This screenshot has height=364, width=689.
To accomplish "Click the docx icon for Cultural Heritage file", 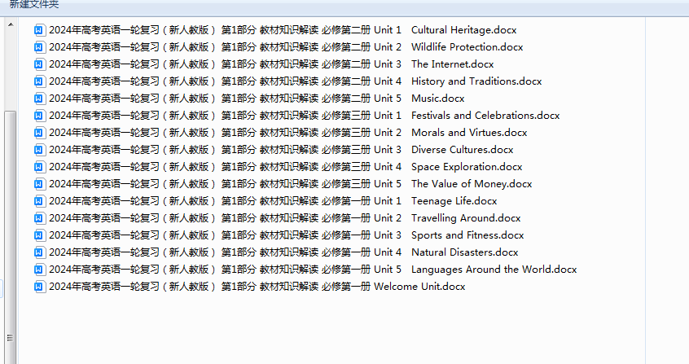I will pos(39,30).
